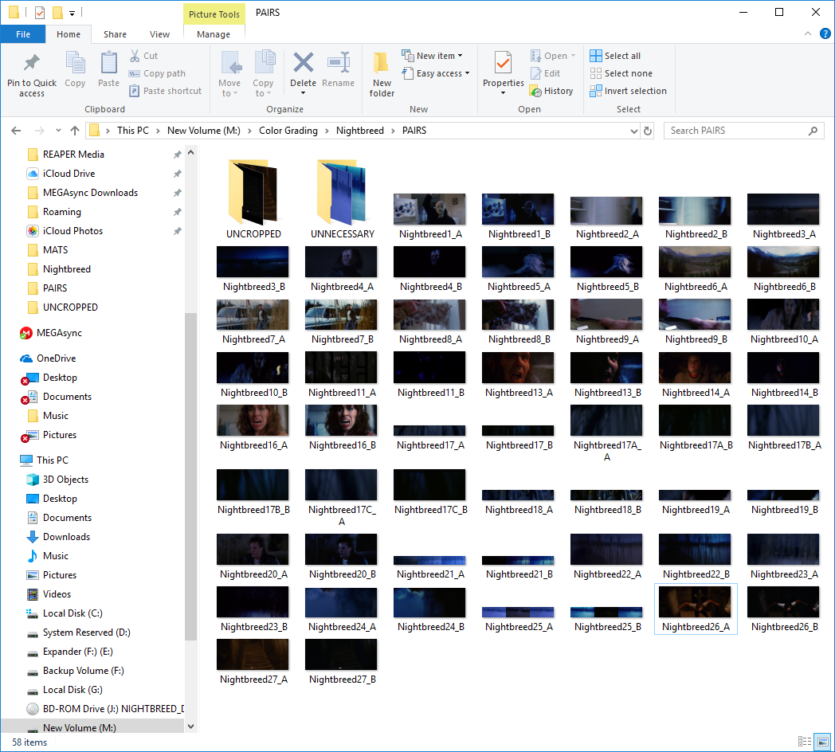Go Up one folder level arrow
This screenshot has width=835, height=752.
pyautogui.click(x=75, y=131)
